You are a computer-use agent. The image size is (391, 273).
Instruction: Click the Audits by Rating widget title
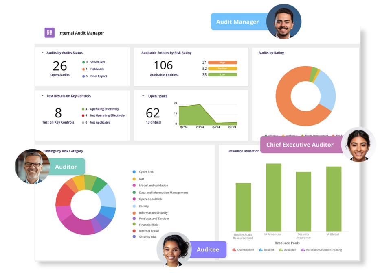[x=271, y=53]
